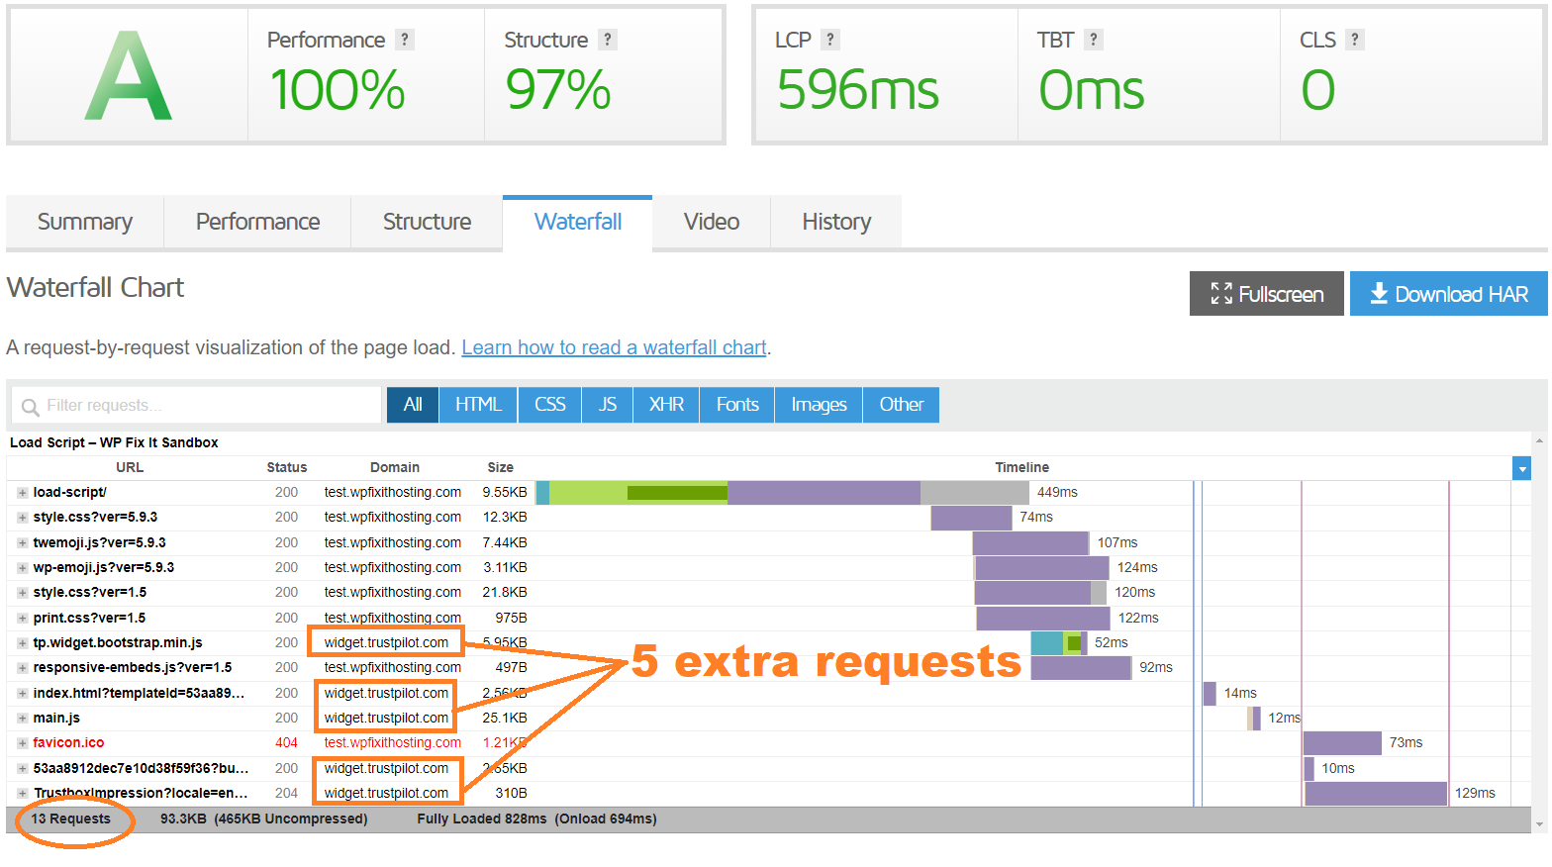Expand the favicon.ico request details

(22, 743)
